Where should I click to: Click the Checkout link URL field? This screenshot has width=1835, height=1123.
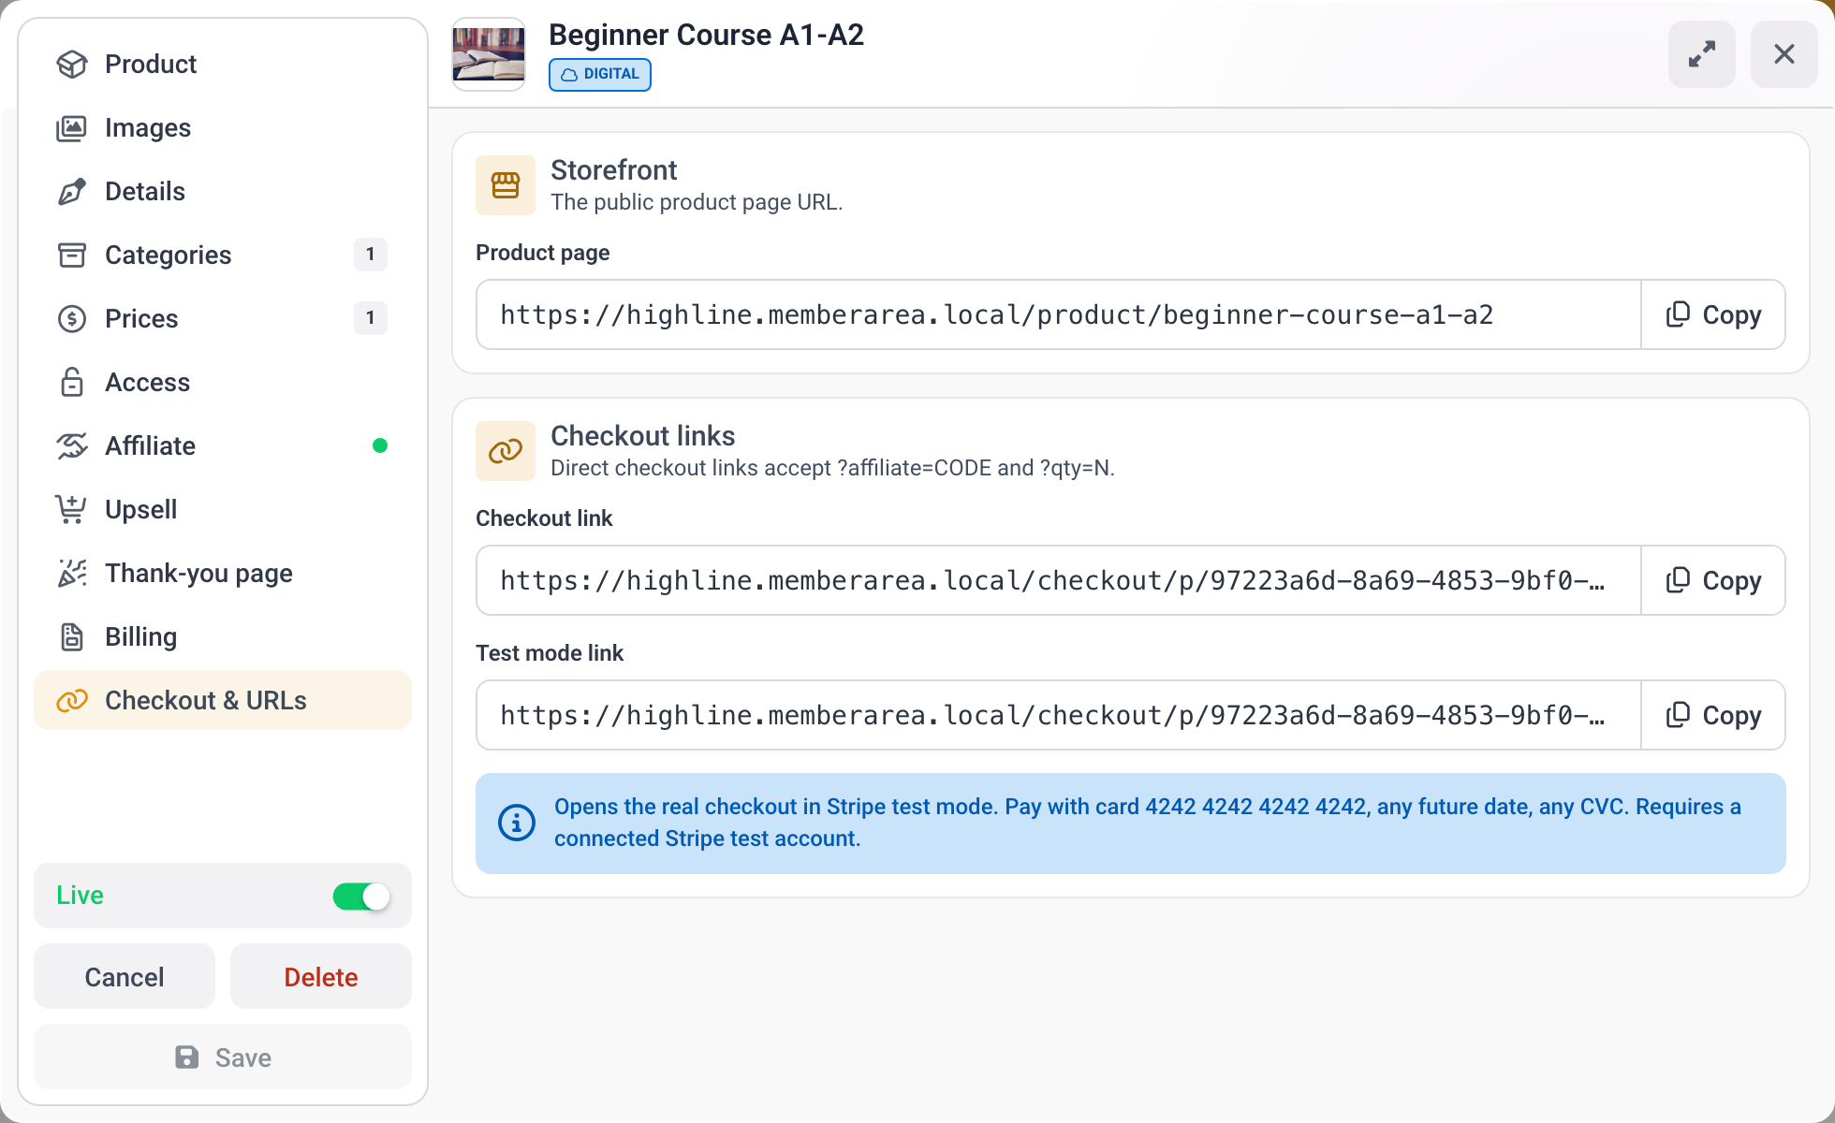(1059, 580)
